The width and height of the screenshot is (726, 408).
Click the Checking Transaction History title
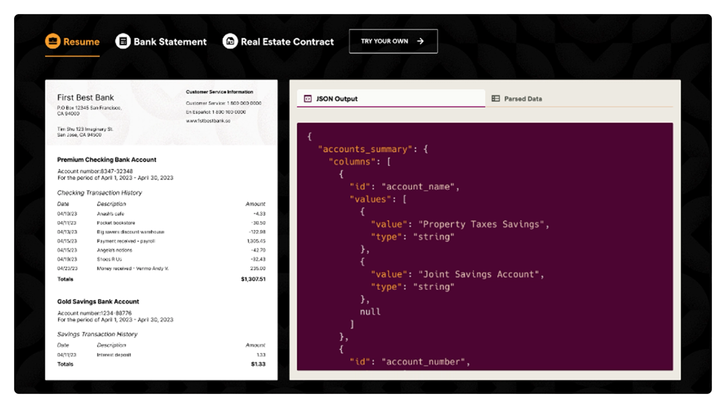[x=99, y=193]
